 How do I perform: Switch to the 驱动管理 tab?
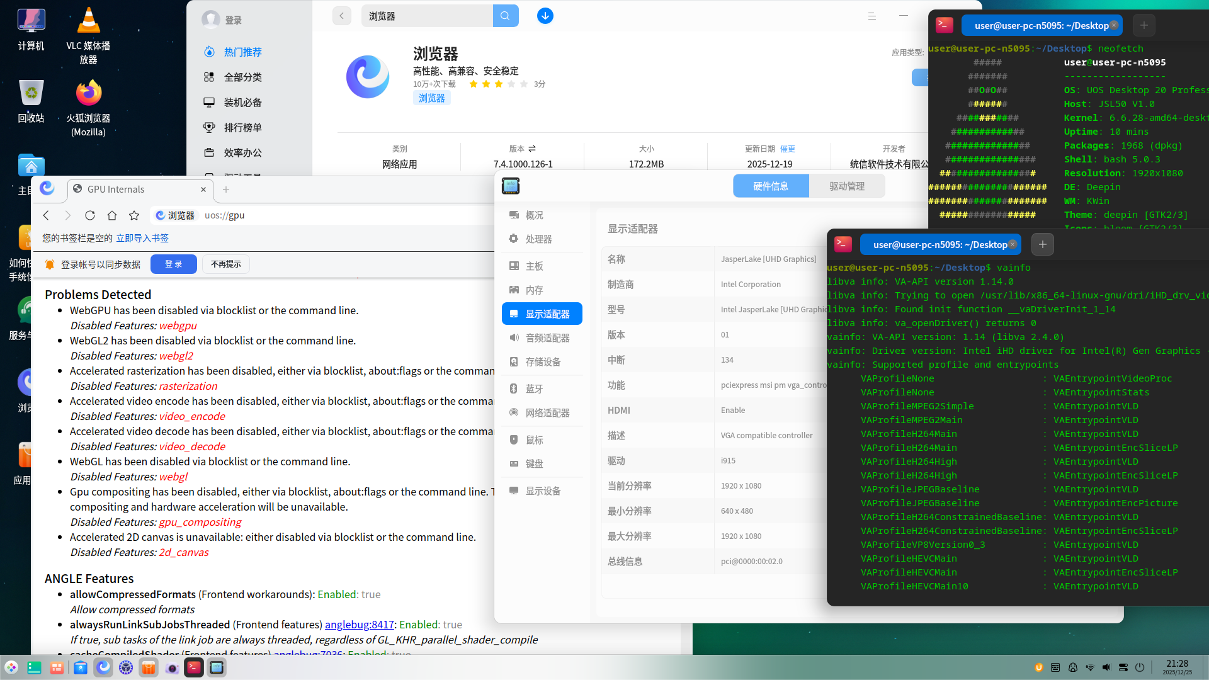[847, 186]
